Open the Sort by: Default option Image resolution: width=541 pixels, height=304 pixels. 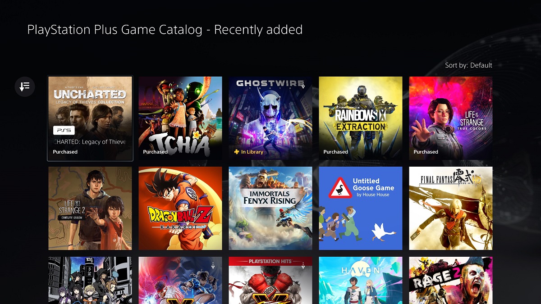click(x=468, y=65)
